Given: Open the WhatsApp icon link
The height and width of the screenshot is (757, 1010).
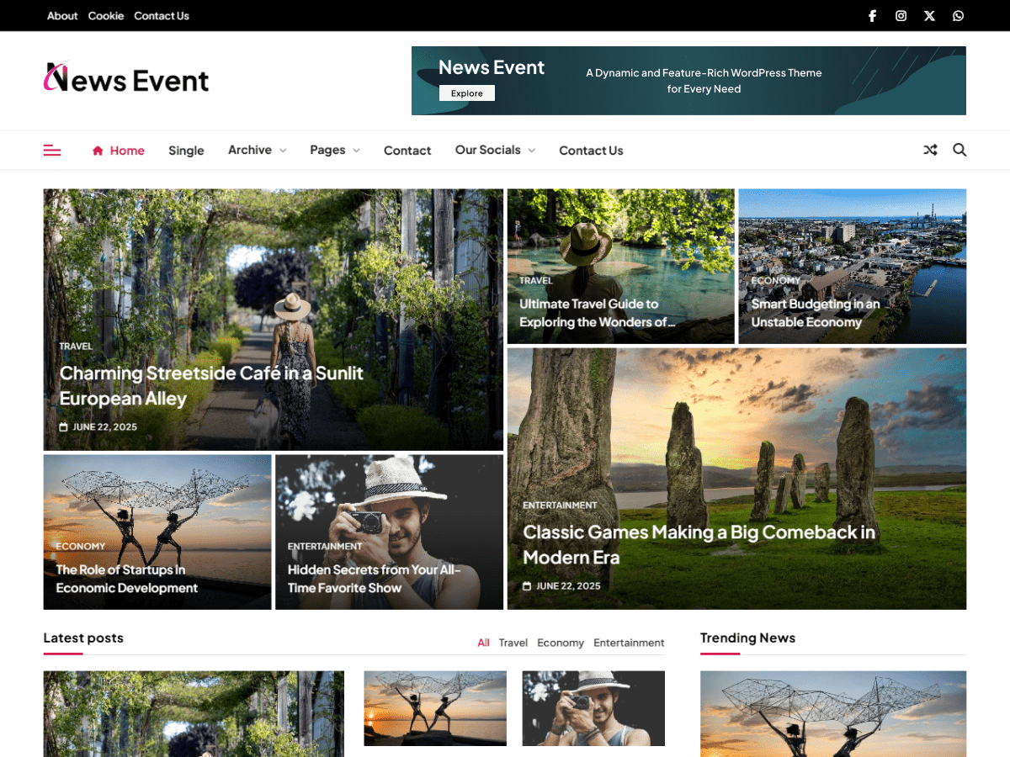Looking at the screenshot, I should [x=958, y=16].
